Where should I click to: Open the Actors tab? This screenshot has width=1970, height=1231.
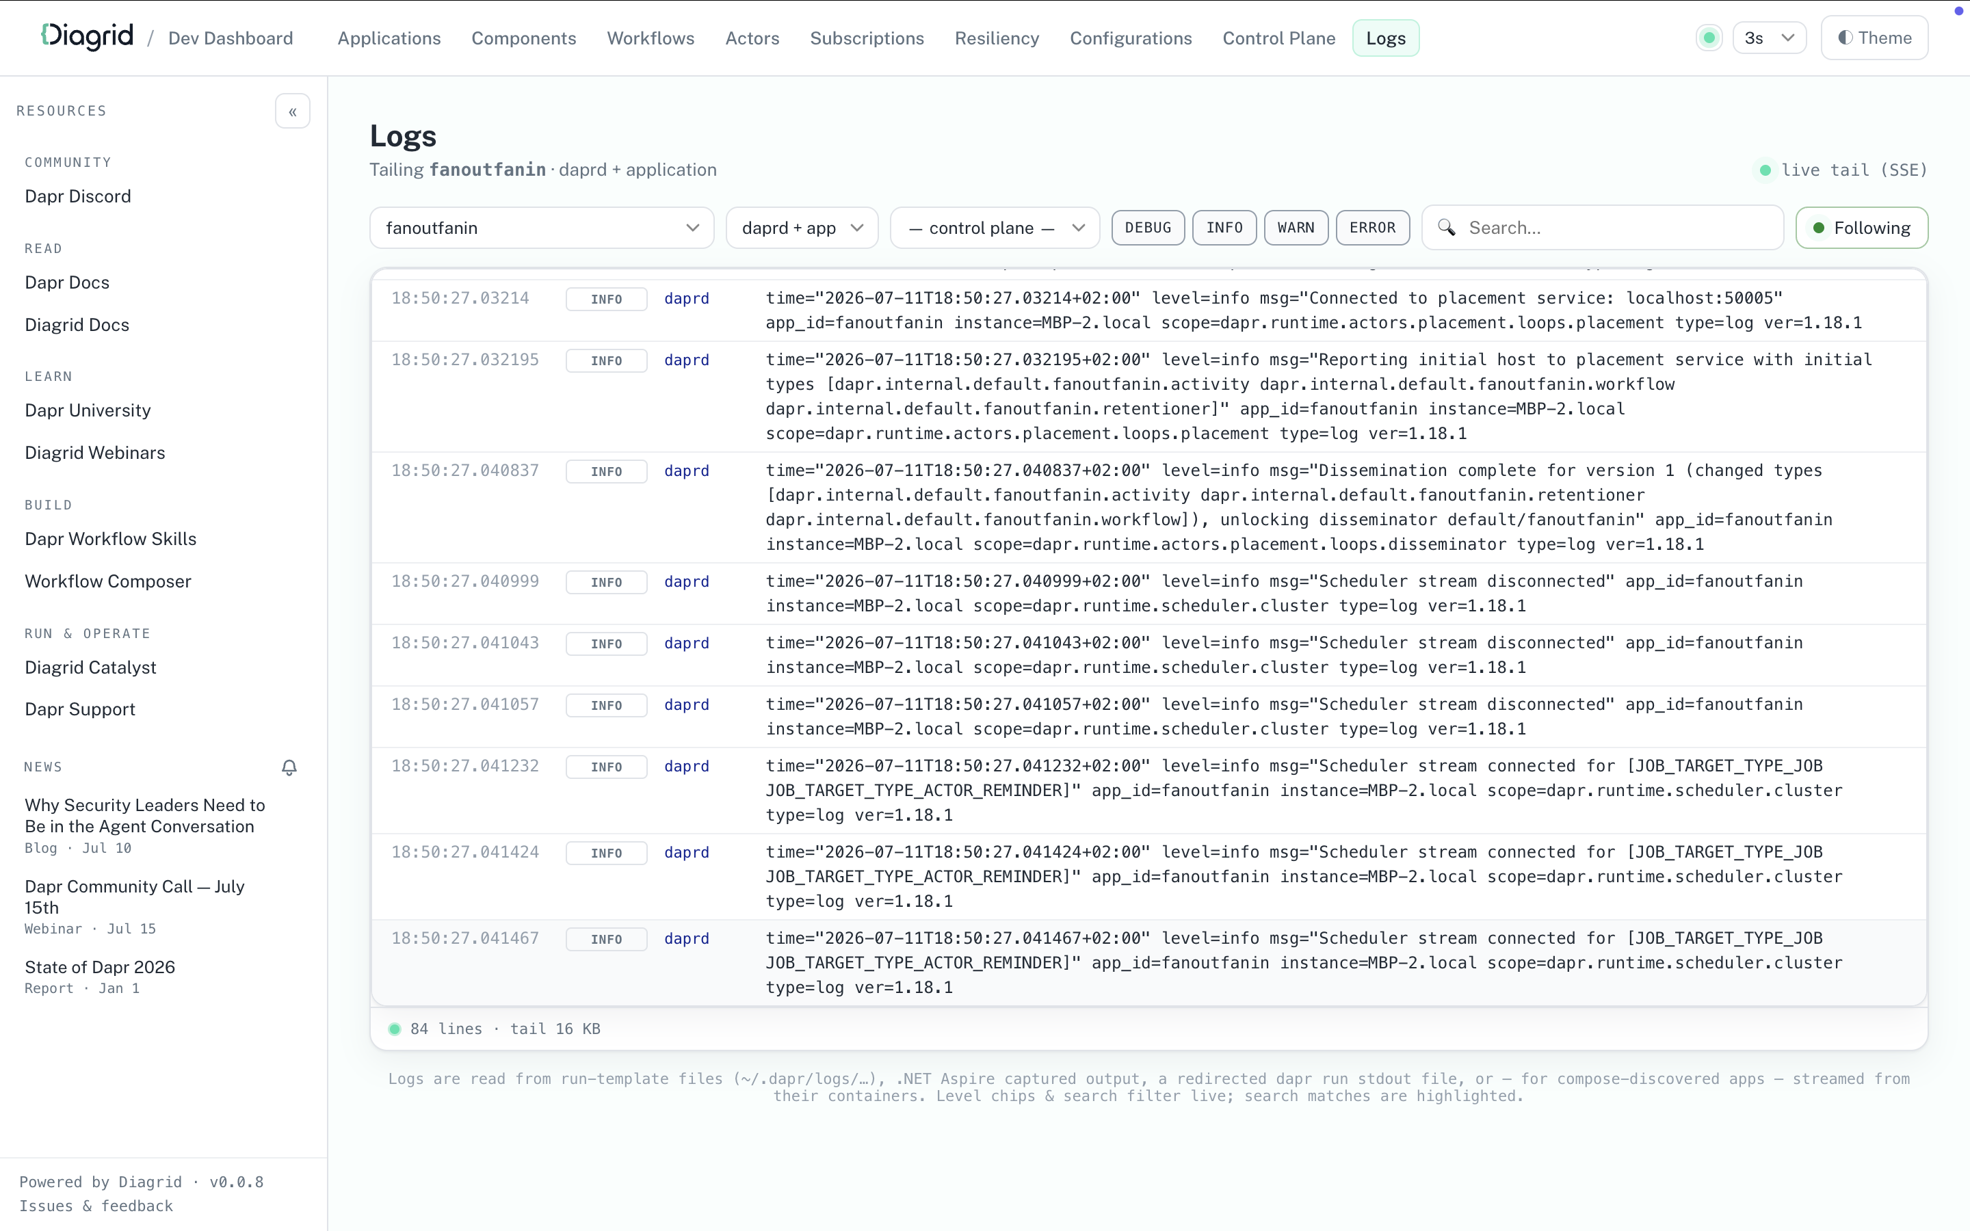[x=752, y=38]
